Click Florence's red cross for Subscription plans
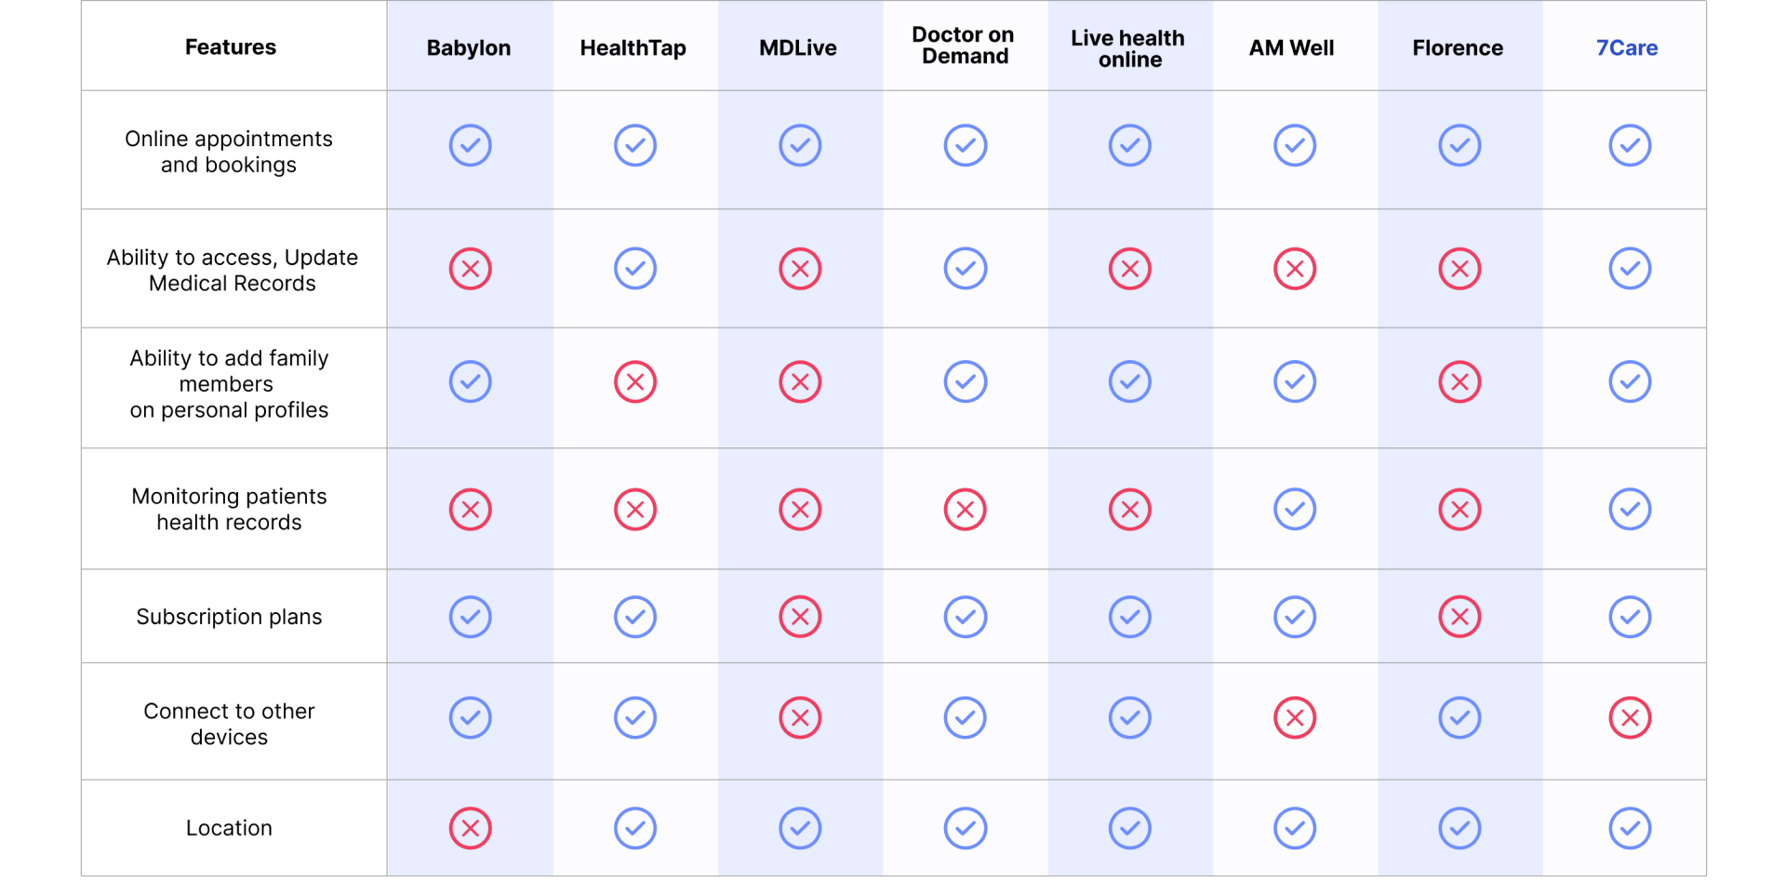The image size is (1786, 881). (x=1459, y=617)
